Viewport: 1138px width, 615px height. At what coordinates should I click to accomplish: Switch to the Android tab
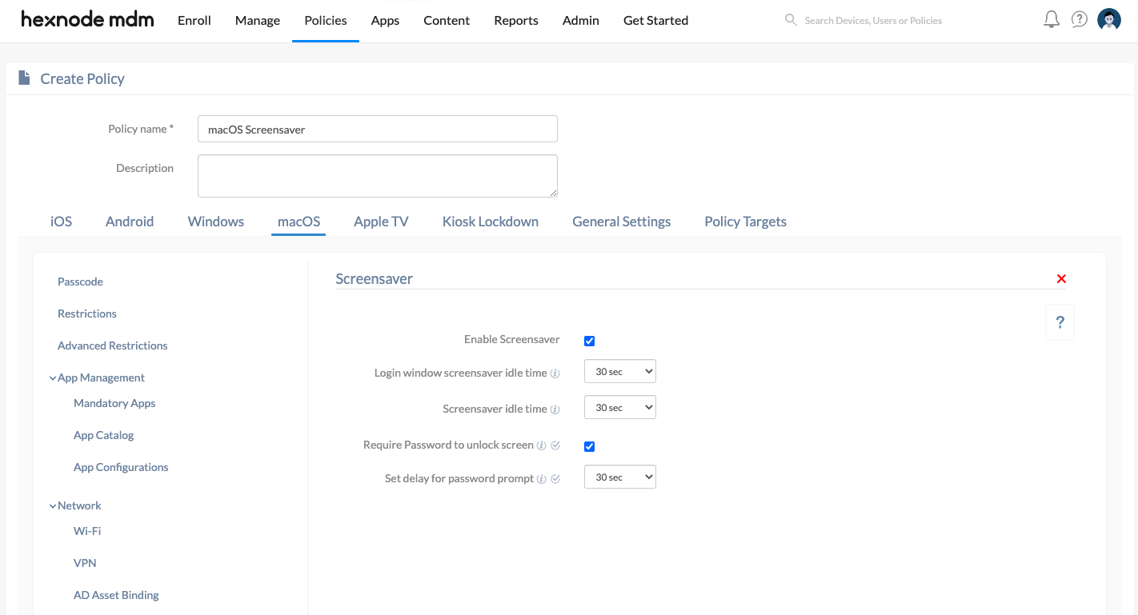tap(130, 222)
